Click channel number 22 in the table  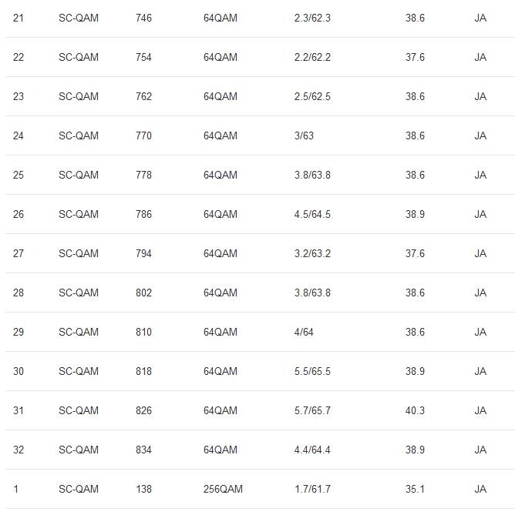(19, 57)
